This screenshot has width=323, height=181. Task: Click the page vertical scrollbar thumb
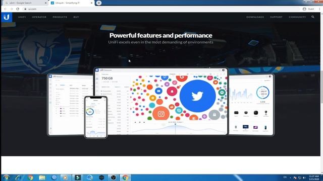pos(321,87)
